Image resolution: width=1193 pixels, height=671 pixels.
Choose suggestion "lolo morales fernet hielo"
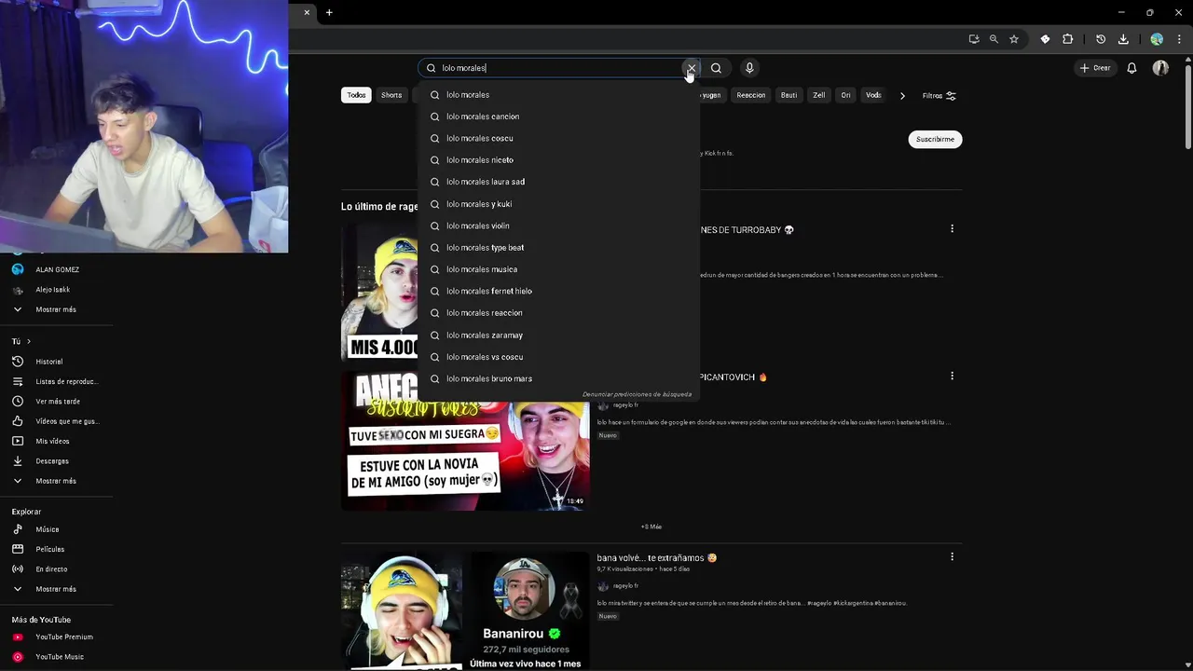(x=558, y=291)
